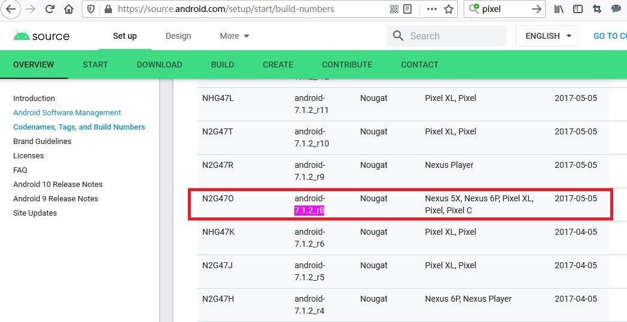Open Introduction in the sidebar

(x=34, y=99)
